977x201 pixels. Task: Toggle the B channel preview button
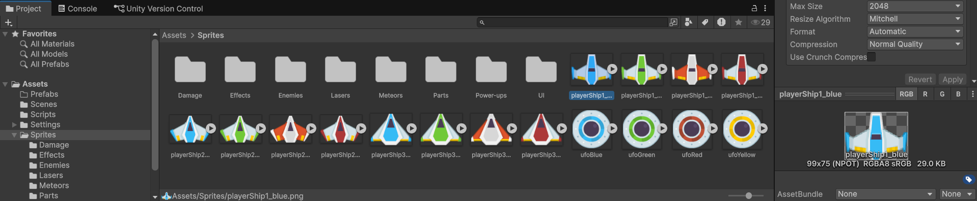point(958,94)
